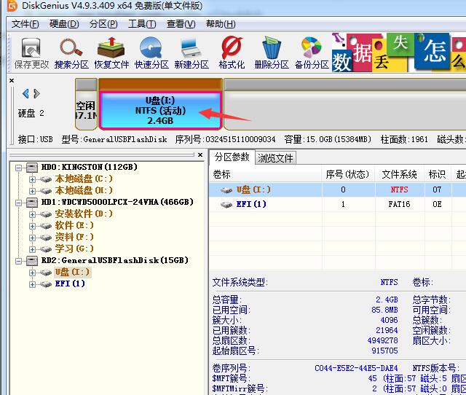Select 安装软件(D:) in disk tree
The width and height of the screenshot is (466, 395).
point(84,214)
